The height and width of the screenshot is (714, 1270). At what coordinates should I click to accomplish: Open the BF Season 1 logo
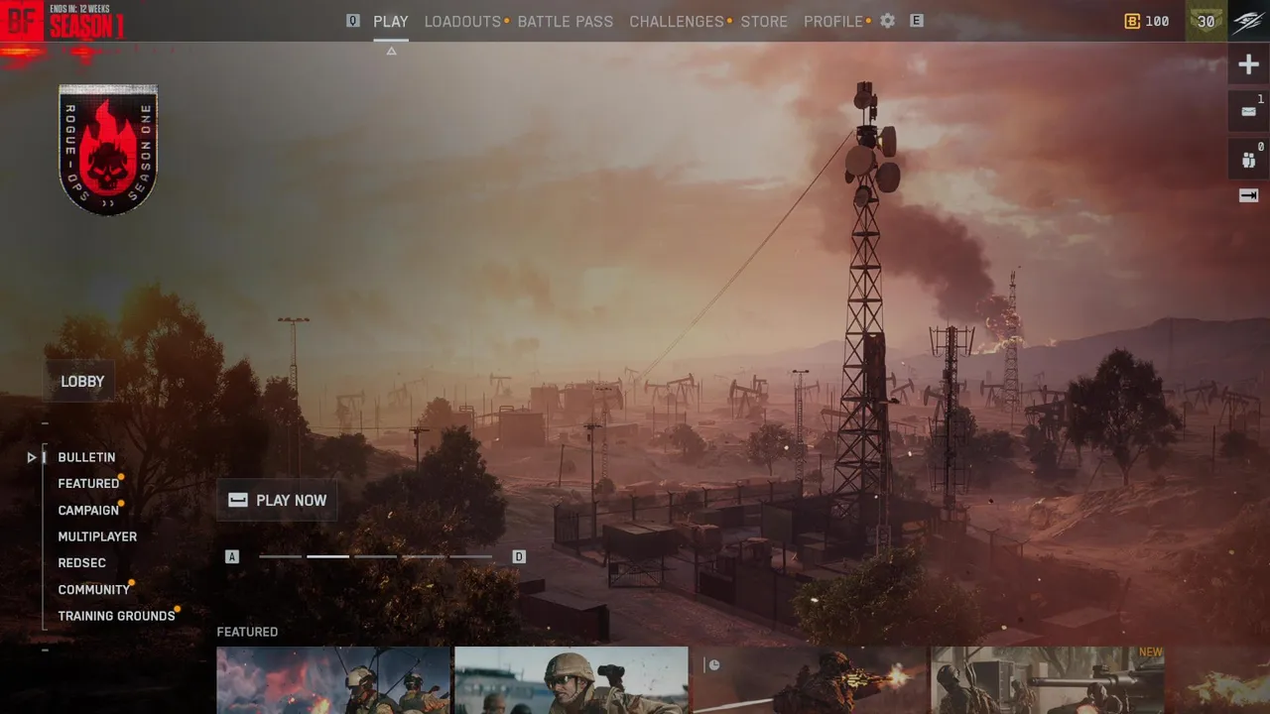point(64,21)
